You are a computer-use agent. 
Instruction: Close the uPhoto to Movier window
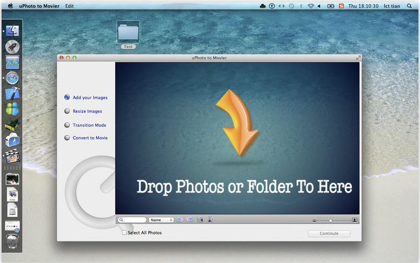pyautogui.click(x=61, y=58)
